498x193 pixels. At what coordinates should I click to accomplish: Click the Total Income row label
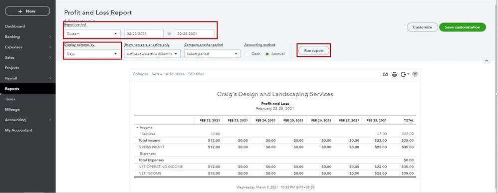pyautogui.click(x=149, y=140)
